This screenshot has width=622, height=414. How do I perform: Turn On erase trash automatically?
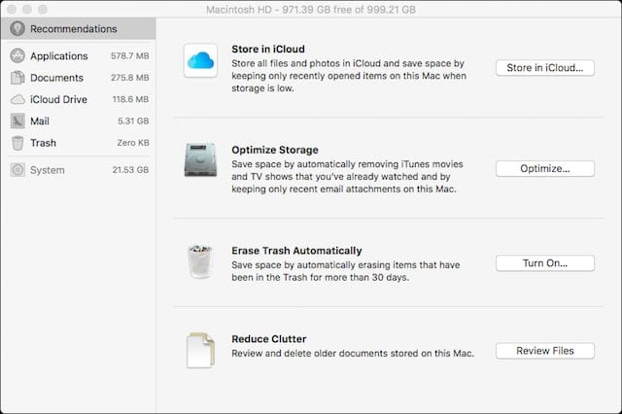point(544,263)
